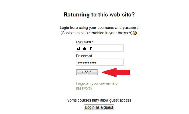
Task: Place the cursor after the last password dot
Action: point(97,62)
